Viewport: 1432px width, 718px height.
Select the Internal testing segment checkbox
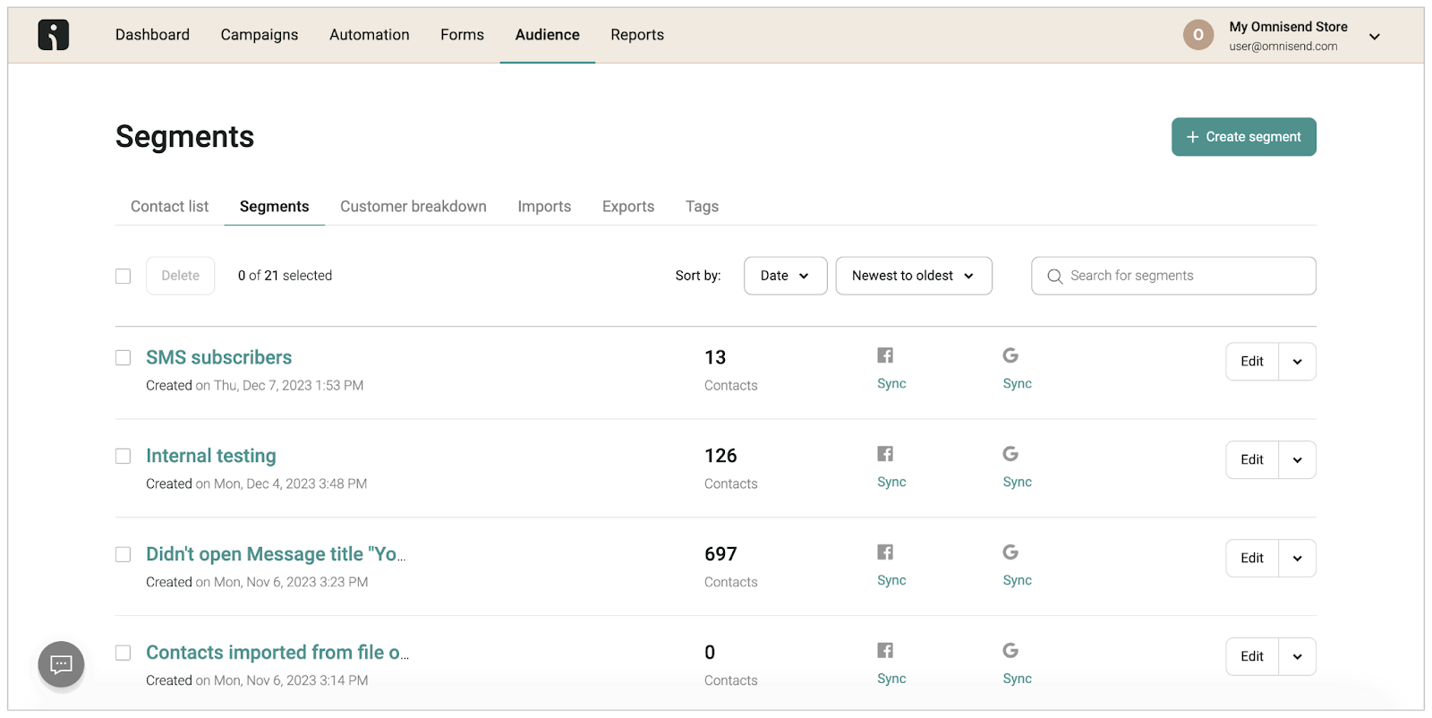pos(124,457)
